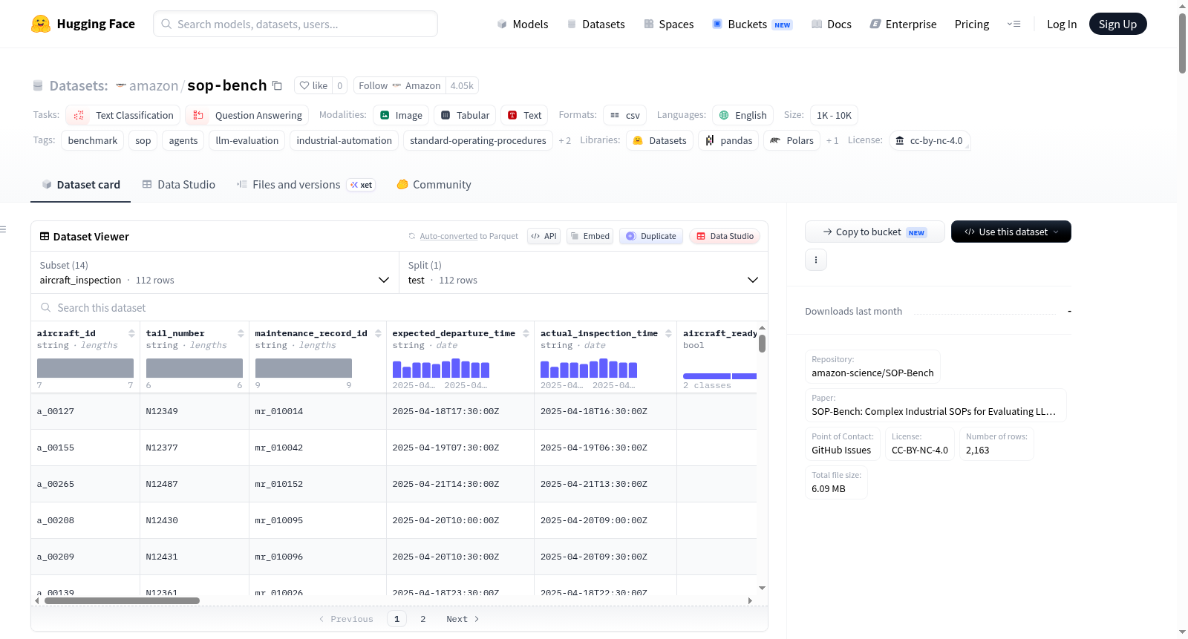Go to Pricing
Screen dimensions: 1188x639
pos(972,24)
